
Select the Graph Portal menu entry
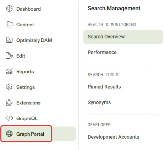(x=39, y=134)
